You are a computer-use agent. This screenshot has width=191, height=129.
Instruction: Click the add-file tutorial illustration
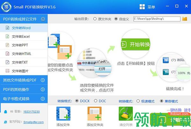[x=60, y=46]
